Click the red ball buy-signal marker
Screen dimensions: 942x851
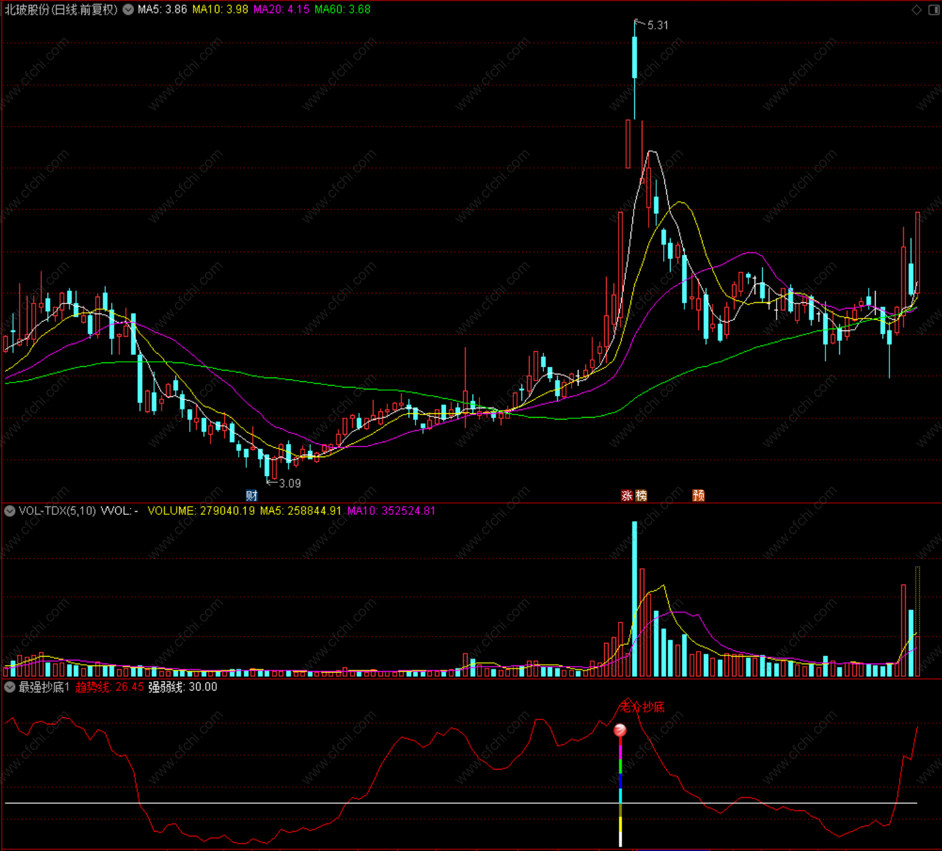tap(620, 729)
